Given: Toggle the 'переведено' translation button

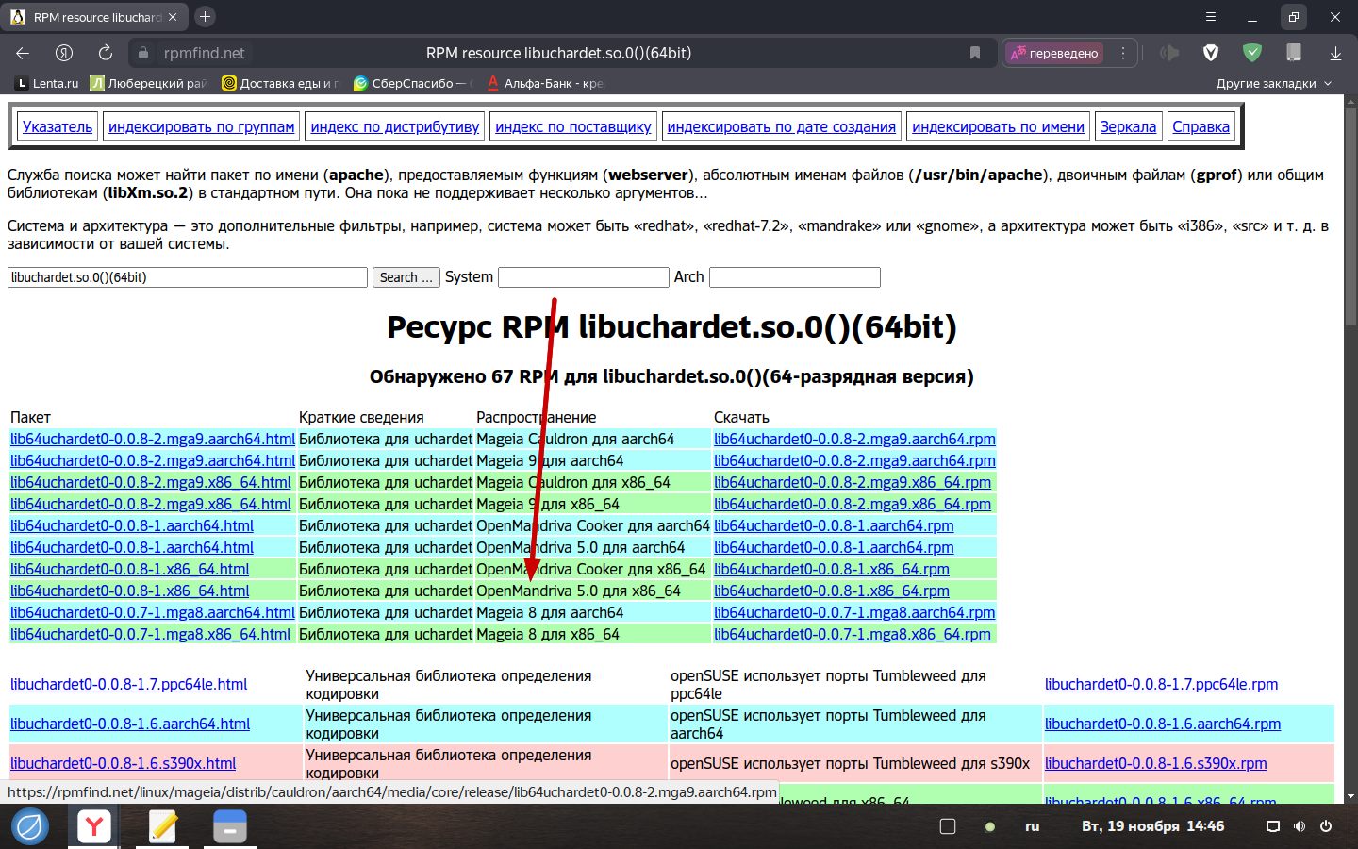Looking at the screenshot, I should (x=1054, y=53).
